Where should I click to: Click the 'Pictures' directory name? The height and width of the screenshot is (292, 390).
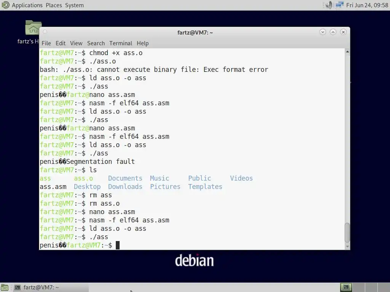(165, 187)
